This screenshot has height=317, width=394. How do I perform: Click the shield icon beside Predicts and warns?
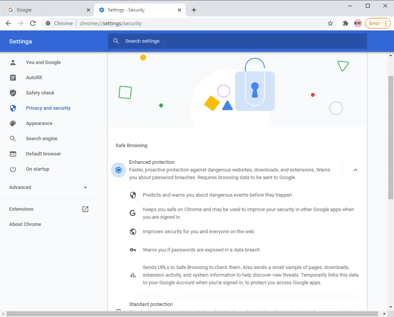(x=133, y=195)
